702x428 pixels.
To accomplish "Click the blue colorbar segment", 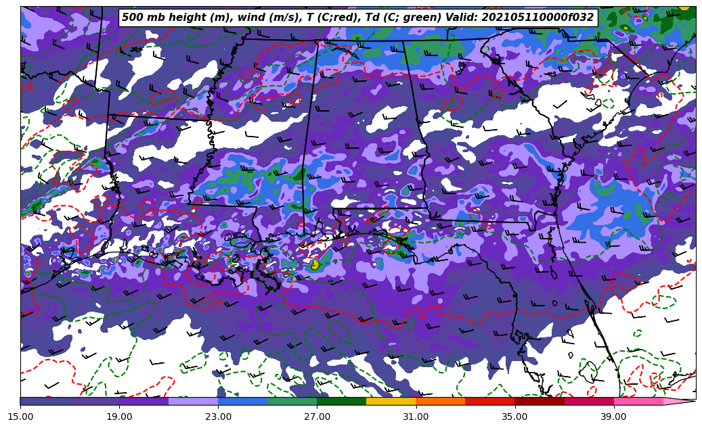I will click(242, 401).
